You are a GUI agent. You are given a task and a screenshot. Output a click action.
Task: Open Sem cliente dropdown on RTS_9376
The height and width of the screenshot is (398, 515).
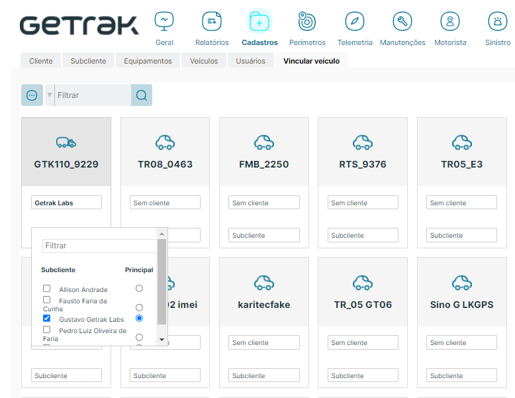coord(363,203)
